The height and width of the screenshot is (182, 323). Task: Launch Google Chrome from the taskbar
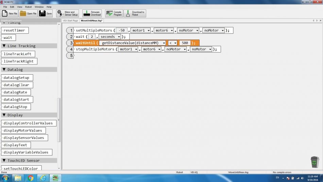[31, 178]
